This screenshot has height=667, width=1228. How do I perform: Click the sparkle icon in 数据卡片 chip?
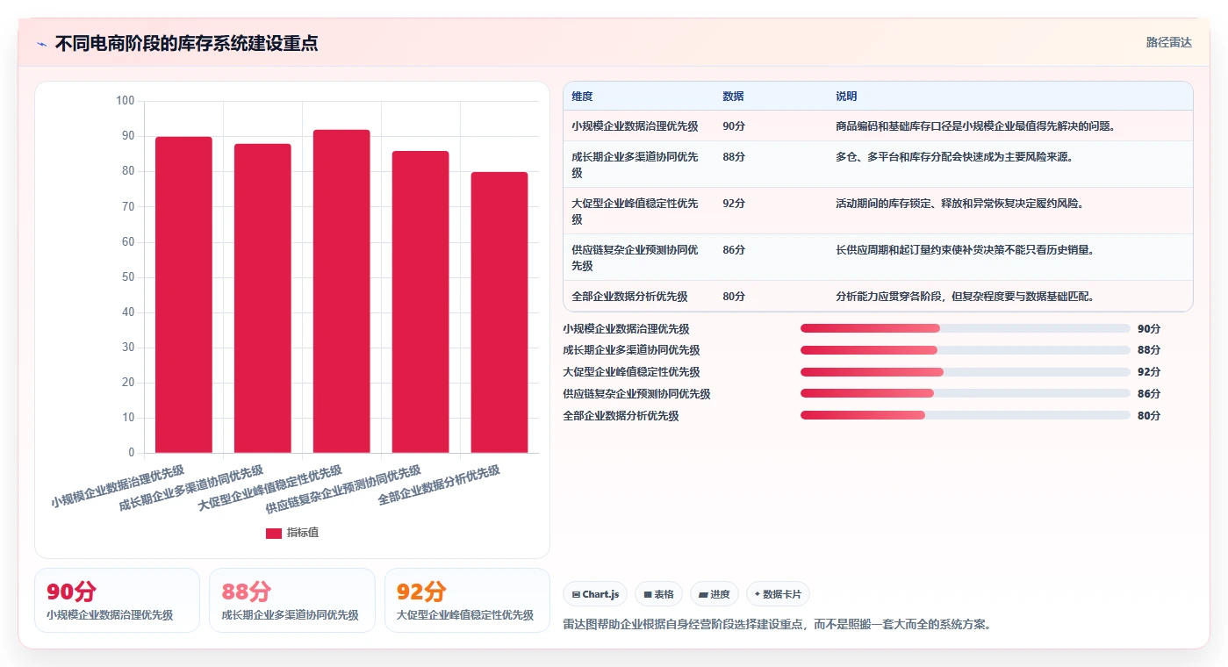click(758, 594)
